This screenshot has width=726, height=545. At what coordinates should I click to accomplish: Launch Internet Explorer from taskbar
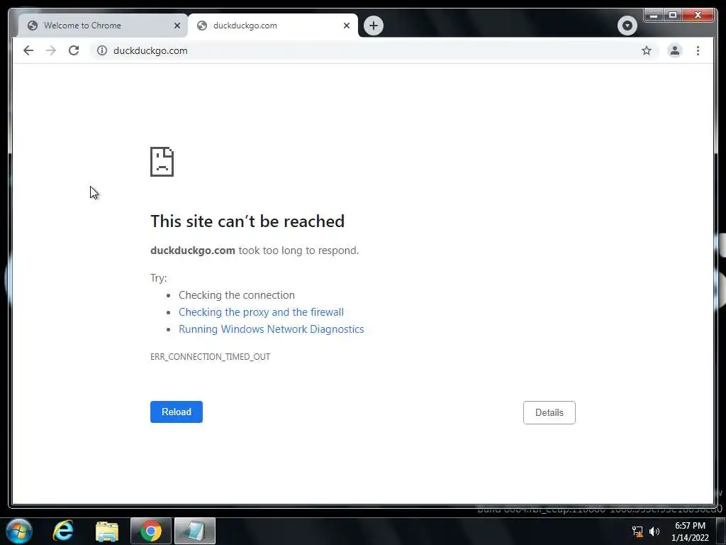click(x=63, y=531)
